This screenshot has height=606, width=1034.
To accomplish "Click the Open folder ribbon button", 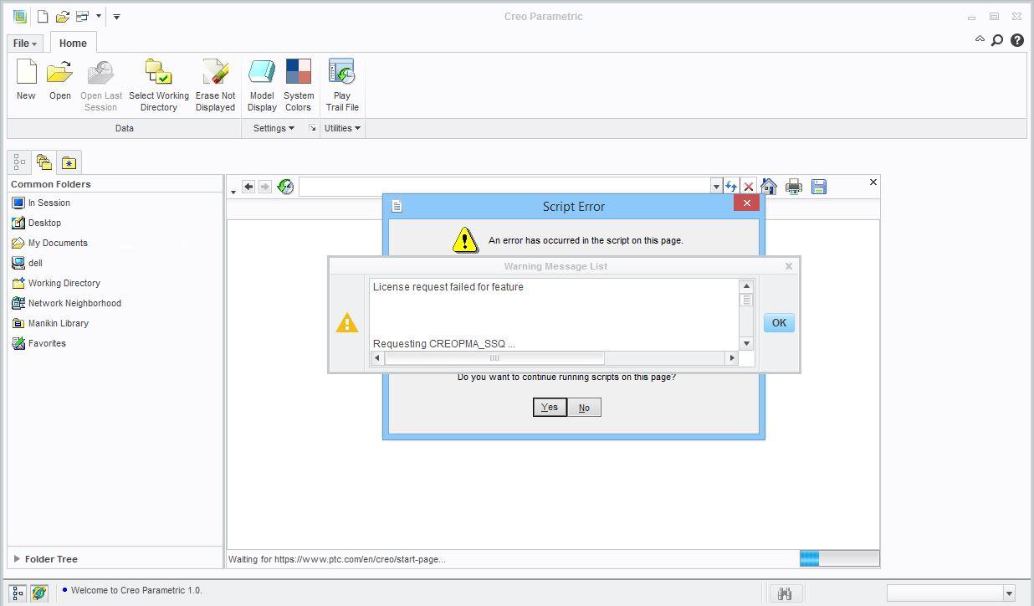I will click(59, 80).
